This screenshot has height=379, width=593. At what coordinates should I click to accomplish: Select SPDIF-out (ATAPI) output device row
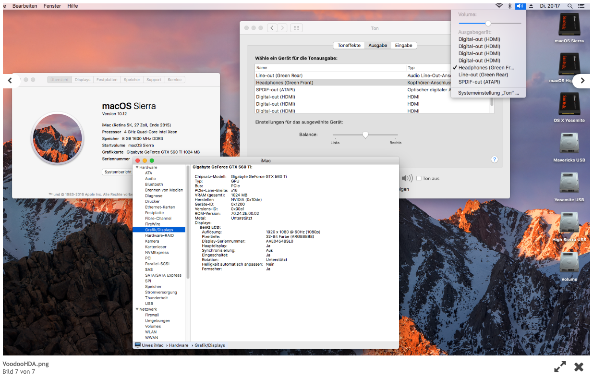coord(372,90)
